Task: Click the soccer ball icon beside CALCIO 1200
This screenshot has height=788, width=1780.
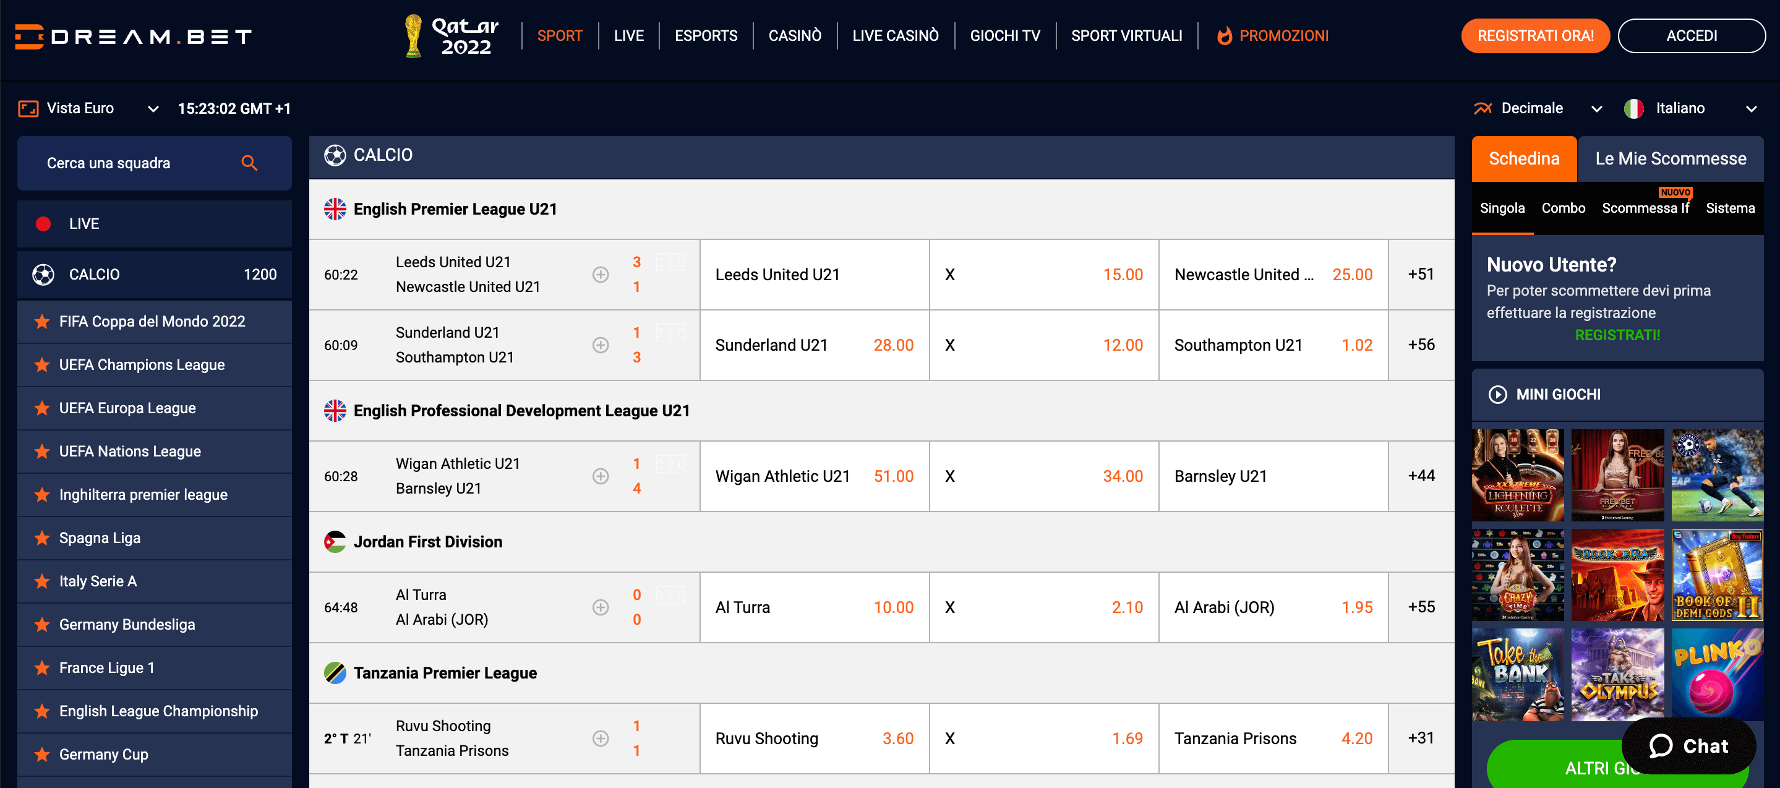Action: tap(43, 275)
